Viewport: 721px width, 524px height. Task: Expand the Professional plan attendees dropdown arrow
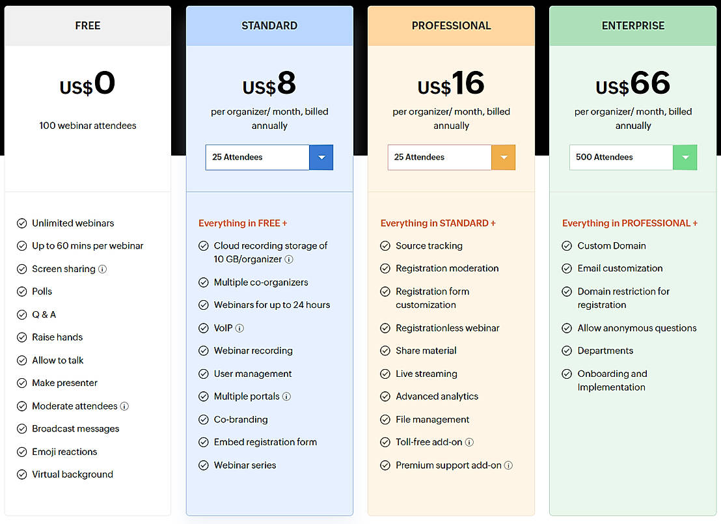(x=503, y=158)
